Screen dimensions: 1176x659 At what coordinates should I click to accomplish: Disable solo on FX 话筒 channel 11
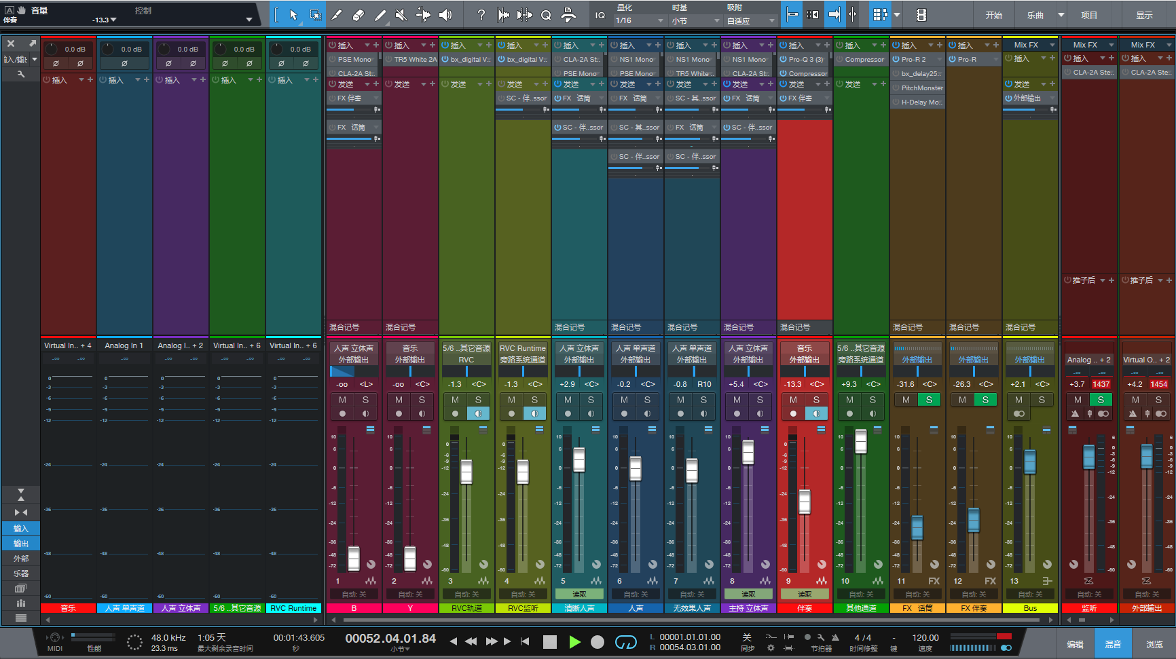[x=929, y=400]
